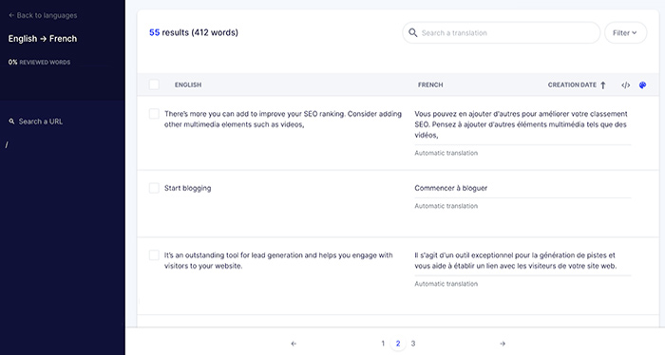
Task: Click the FRENCH column header
Action: pos(430,84)
